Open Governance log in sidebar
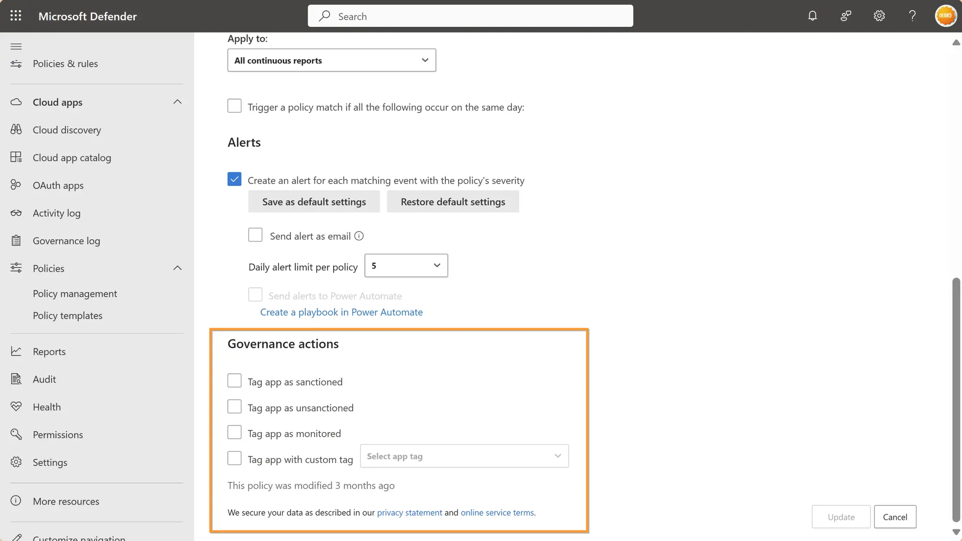 pyautogui.click(x=66, y=241)
